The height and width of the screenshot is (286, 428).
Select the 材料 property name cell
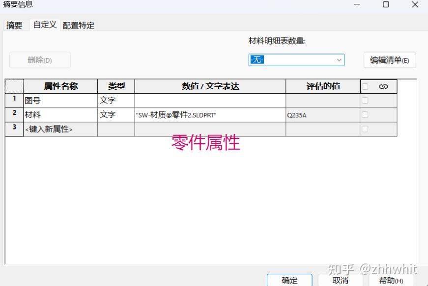pyautogui.click(x=60, y=115)
